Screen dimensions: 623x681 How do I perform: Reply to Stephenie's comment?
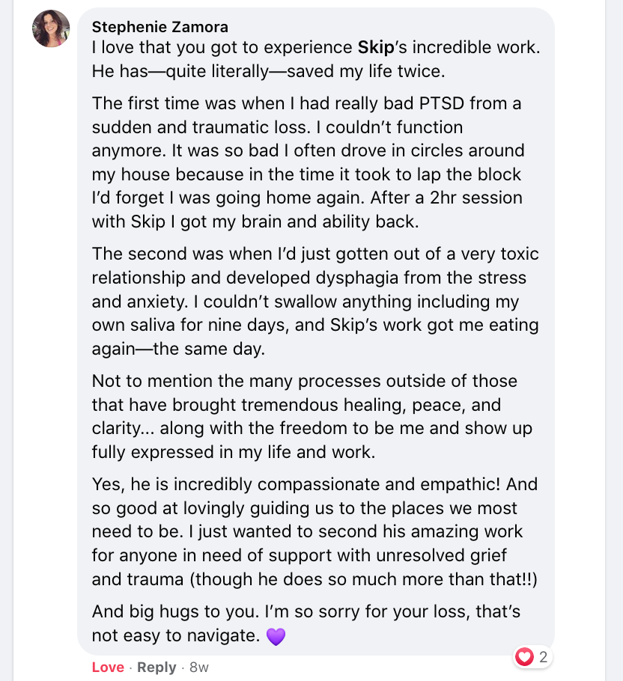[x=156, y=667]
